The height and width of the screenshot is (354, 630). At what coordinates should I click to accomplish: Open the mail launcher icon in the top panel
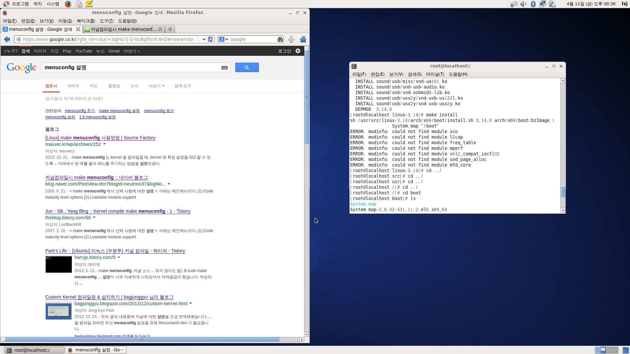tap(79, 4)
